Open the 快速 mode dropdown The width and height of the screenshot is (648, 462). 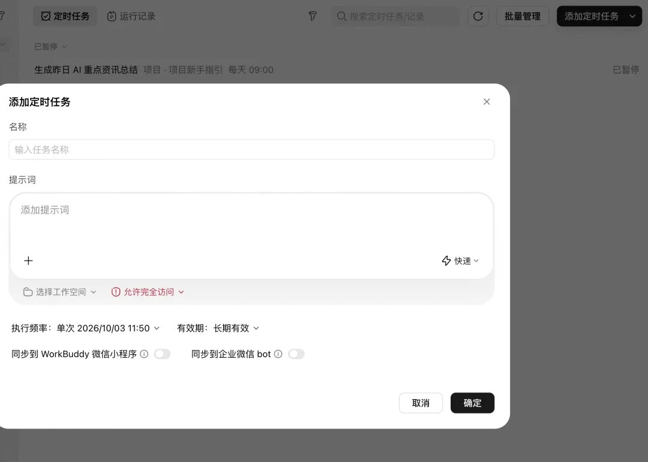point(460,261)
